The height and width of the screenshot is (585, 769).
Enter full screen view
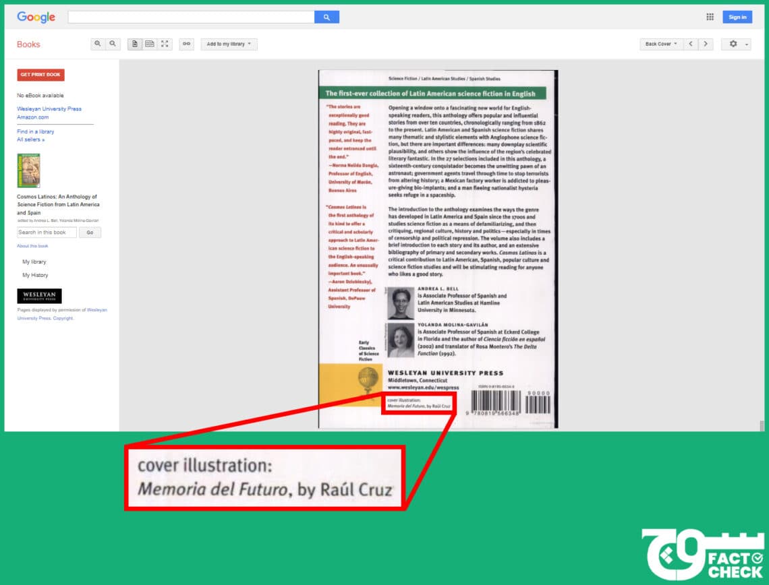(x=165, y=44)
